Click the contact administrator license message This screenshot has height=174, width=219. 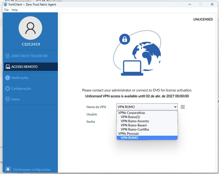click(137, 90)
